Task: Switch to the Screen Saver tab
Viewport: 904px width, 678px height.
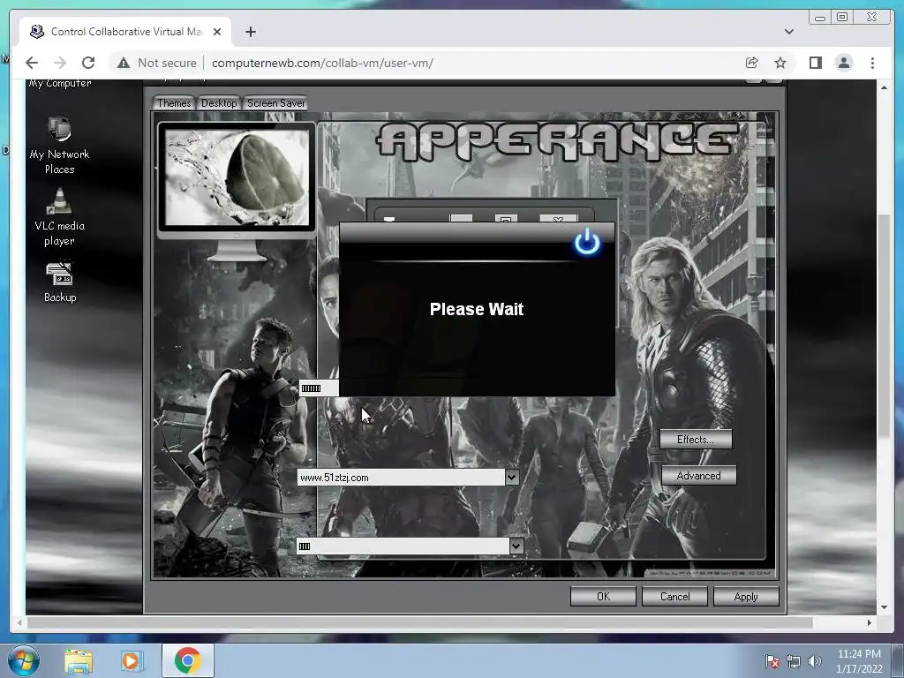Action: 275,103
